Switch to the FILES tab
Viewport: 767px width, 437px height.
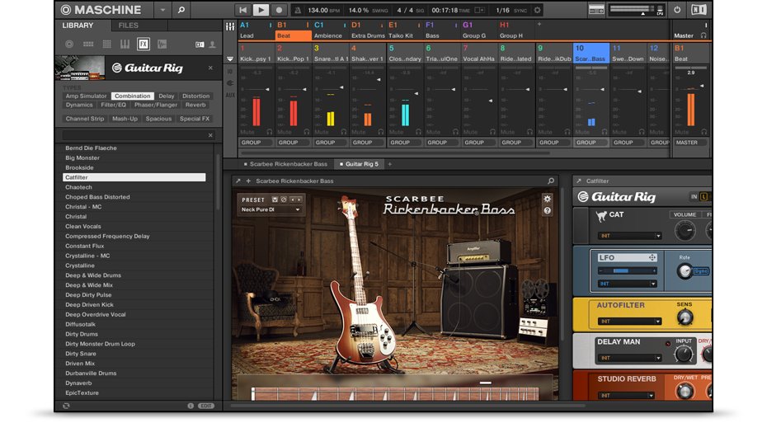(128, 26)
